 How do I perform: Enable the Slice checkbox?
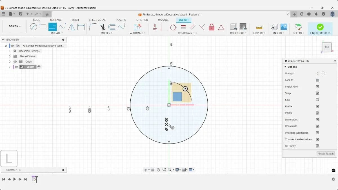317,100
